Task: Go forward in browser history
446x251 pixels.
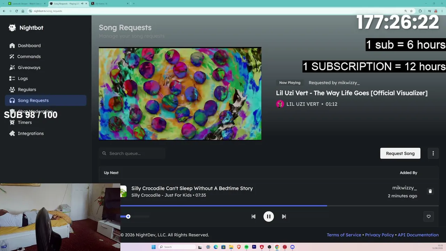Action: [x=10, y=11]
